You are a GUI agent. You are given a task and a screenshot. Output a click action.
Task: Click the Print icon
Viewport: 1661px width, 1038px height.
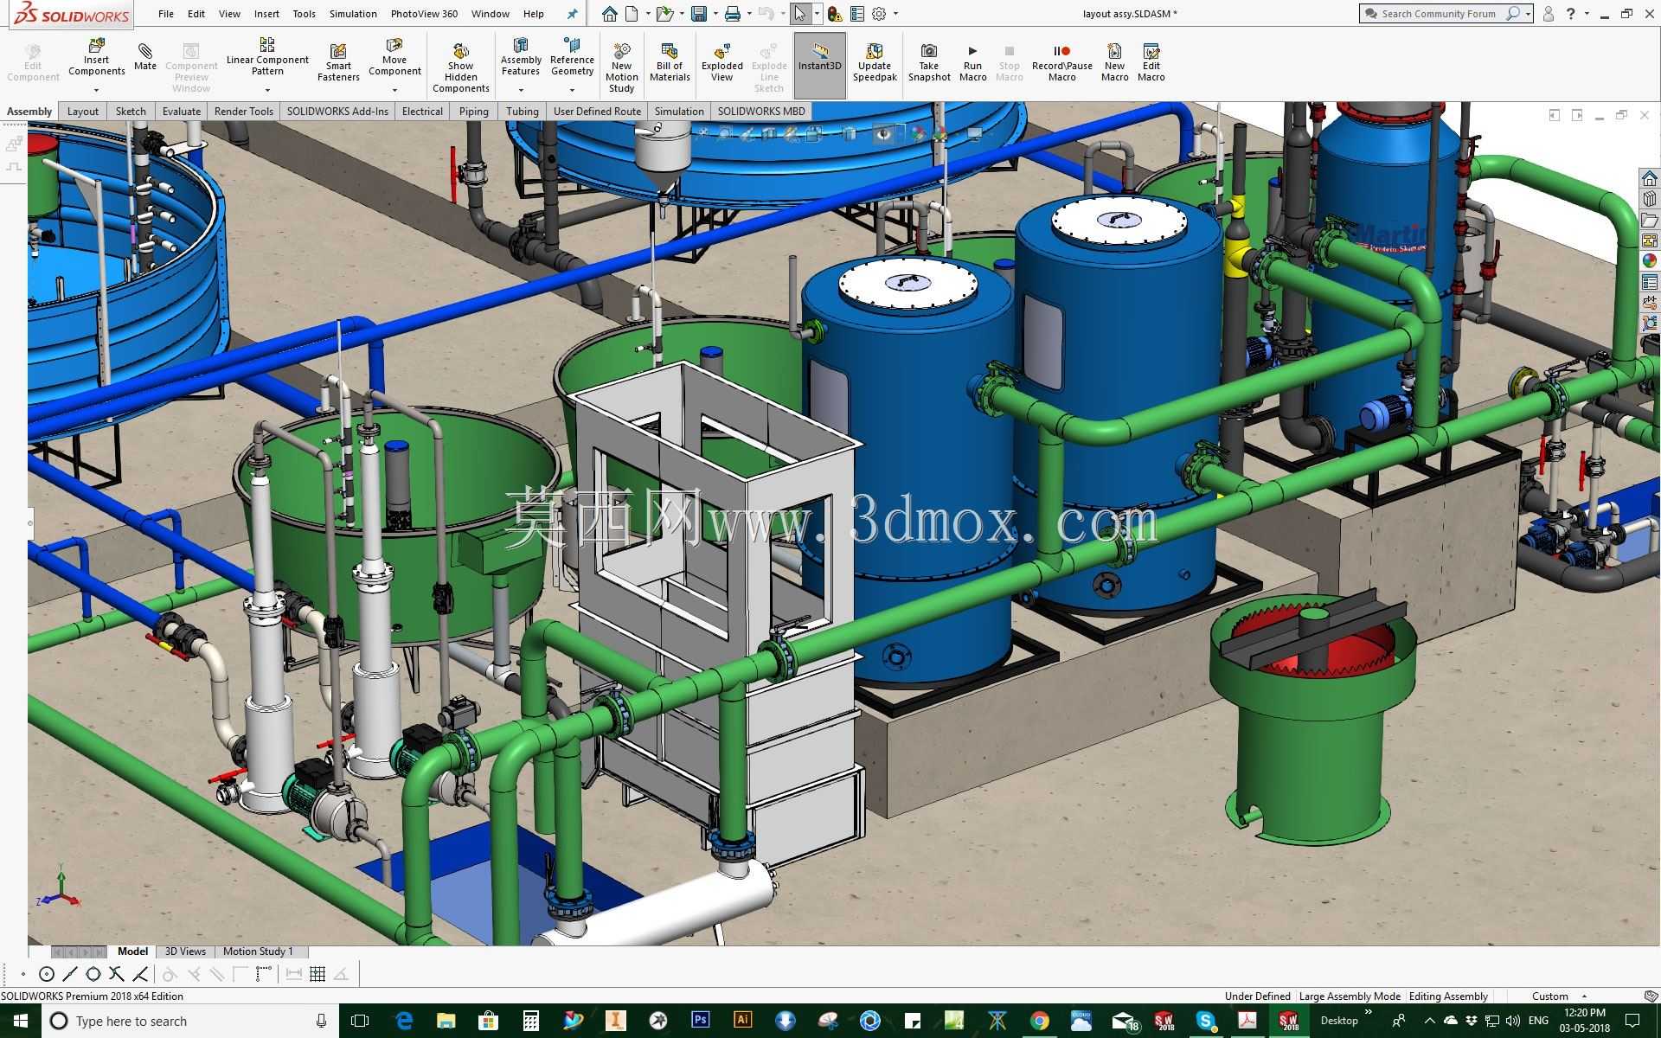pos(733,14)
